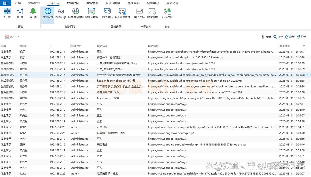
Task: Open the 行为统计 icon
Action: tap(167, 13)
